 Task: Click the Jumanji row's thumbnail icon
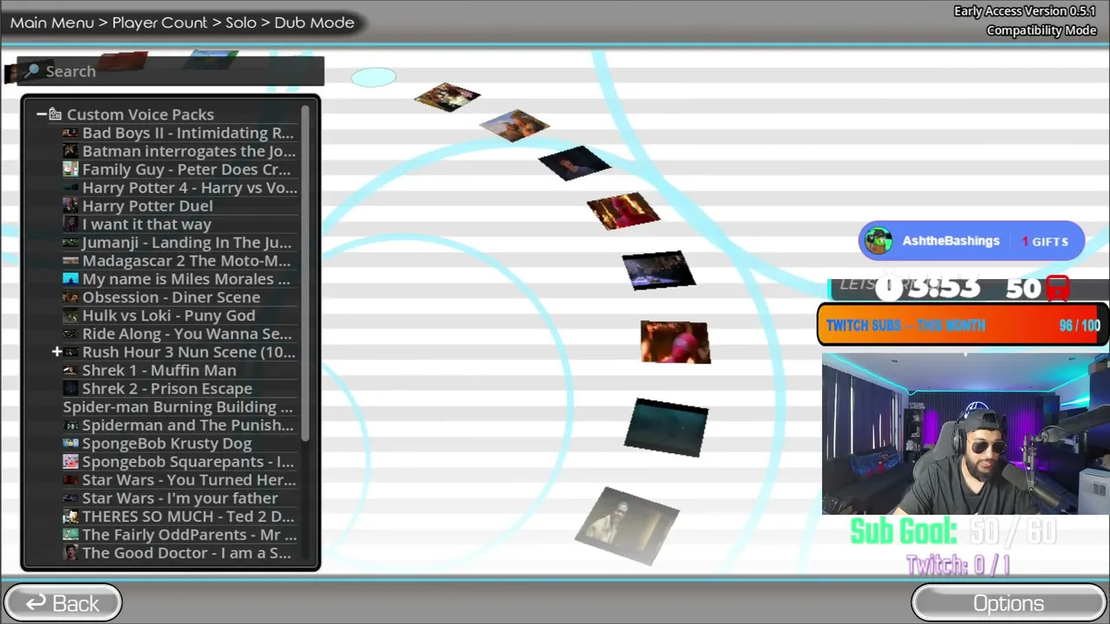click(70, 243)
